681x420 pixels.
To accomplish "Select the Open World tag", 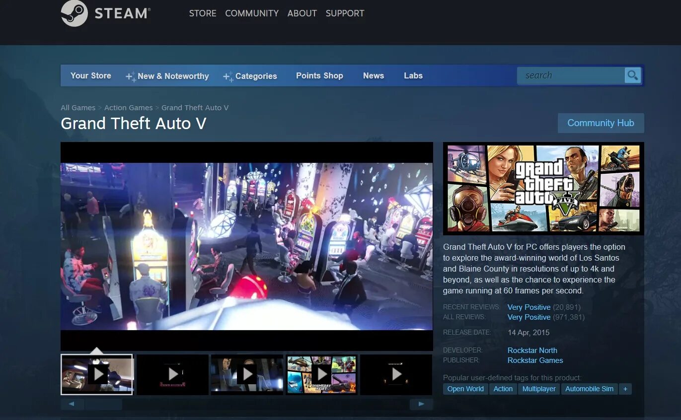I will pyautogui.click(x=465, y=389).
